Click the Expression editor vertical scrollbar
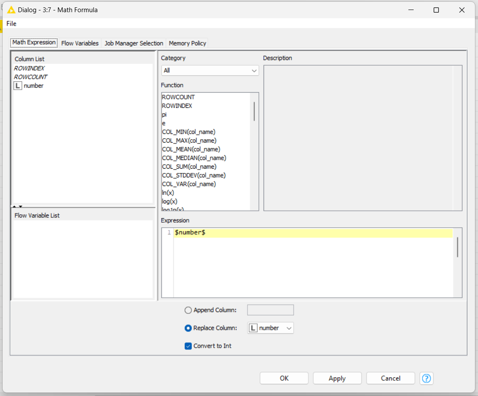This screenshot has height=396, width=478. (x=457, y=247)
